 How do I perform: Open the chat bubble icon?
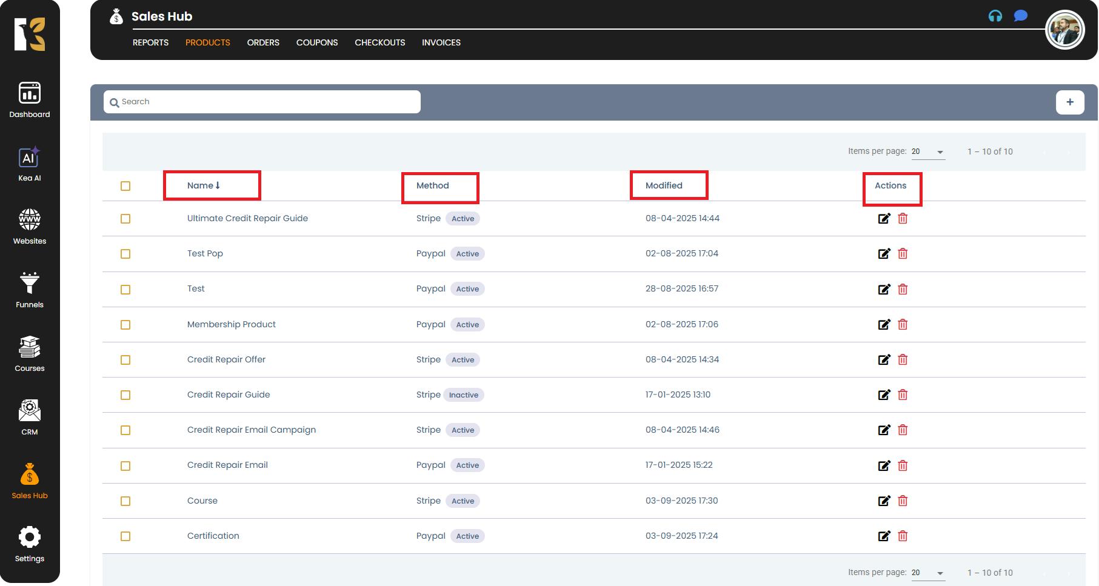tap(1020, 16)
